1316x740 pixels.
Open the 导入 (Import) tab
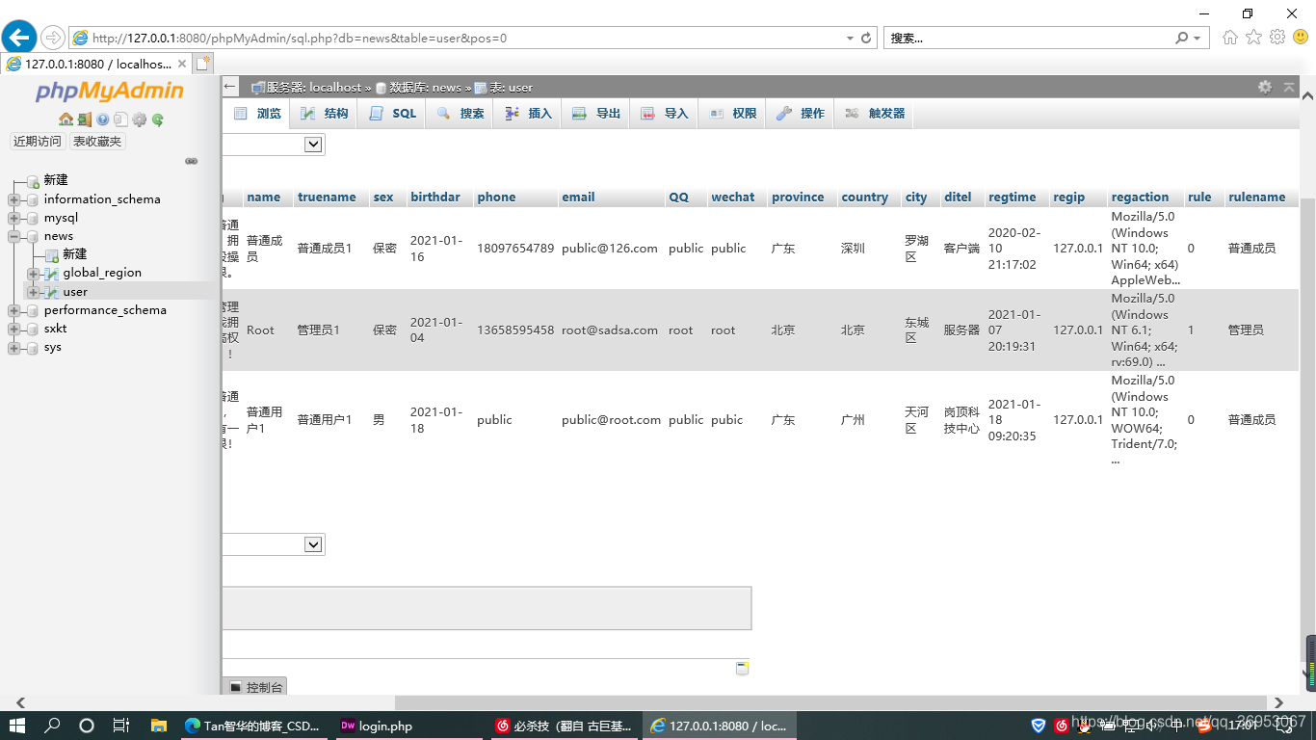click(664, 114)
